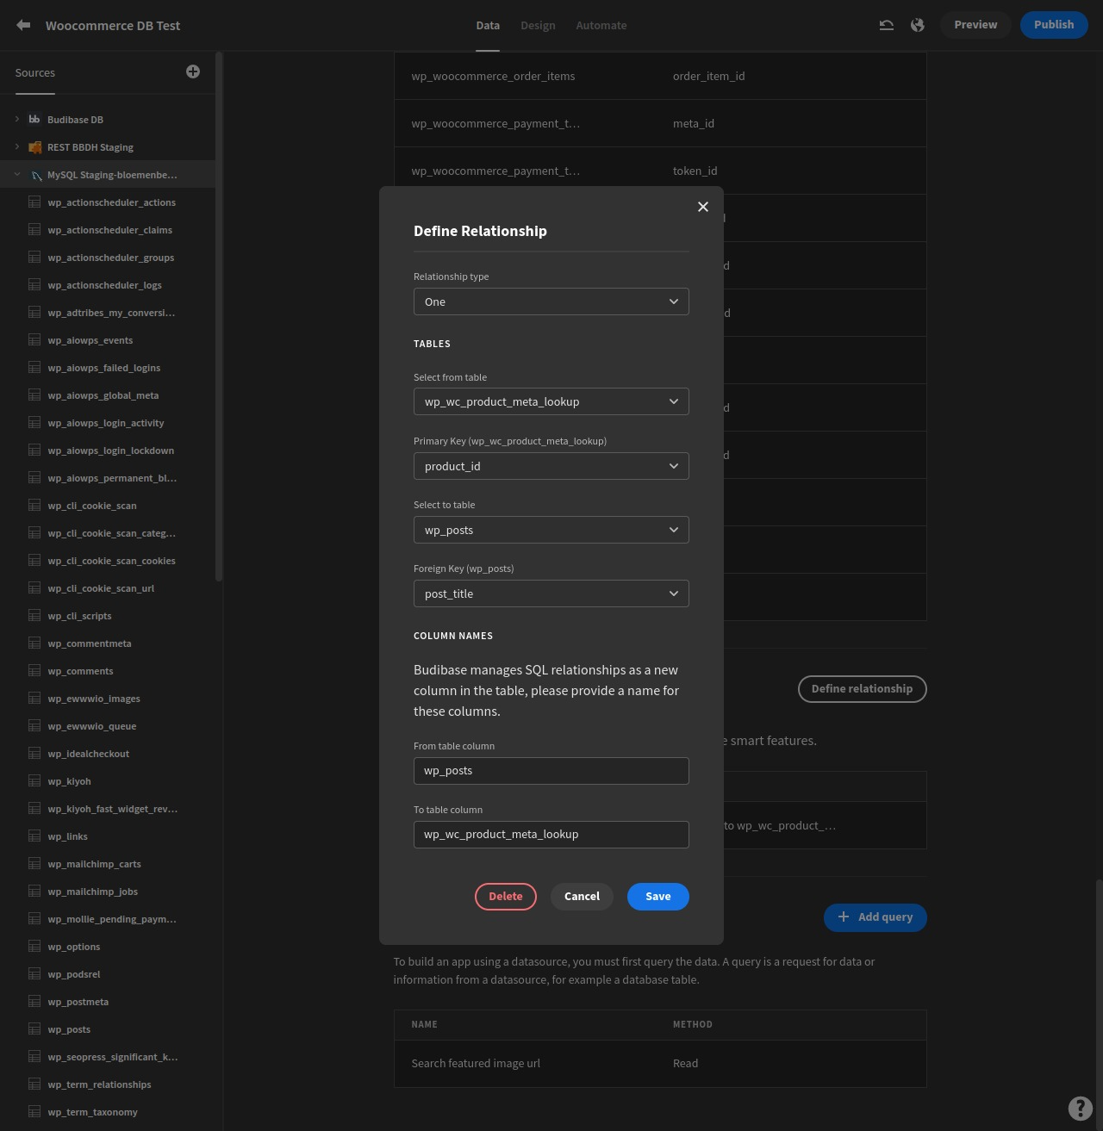The height and width of the screenshot is (1131, 1103).
Task: Open the Primary Key product_id dropdown
Action: coord(551,466)
